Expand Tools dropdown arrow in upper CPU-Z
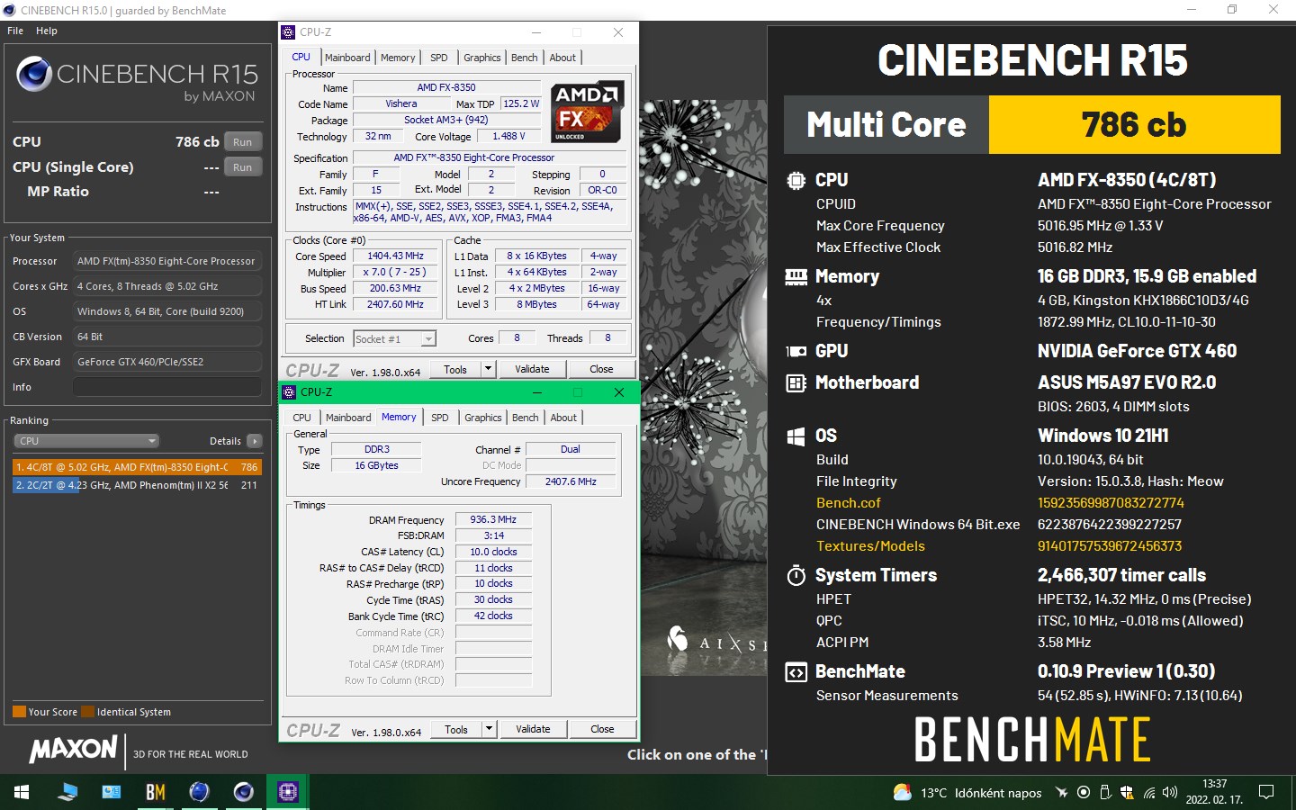Viewport: 1296px width, 810px height. 488,369
